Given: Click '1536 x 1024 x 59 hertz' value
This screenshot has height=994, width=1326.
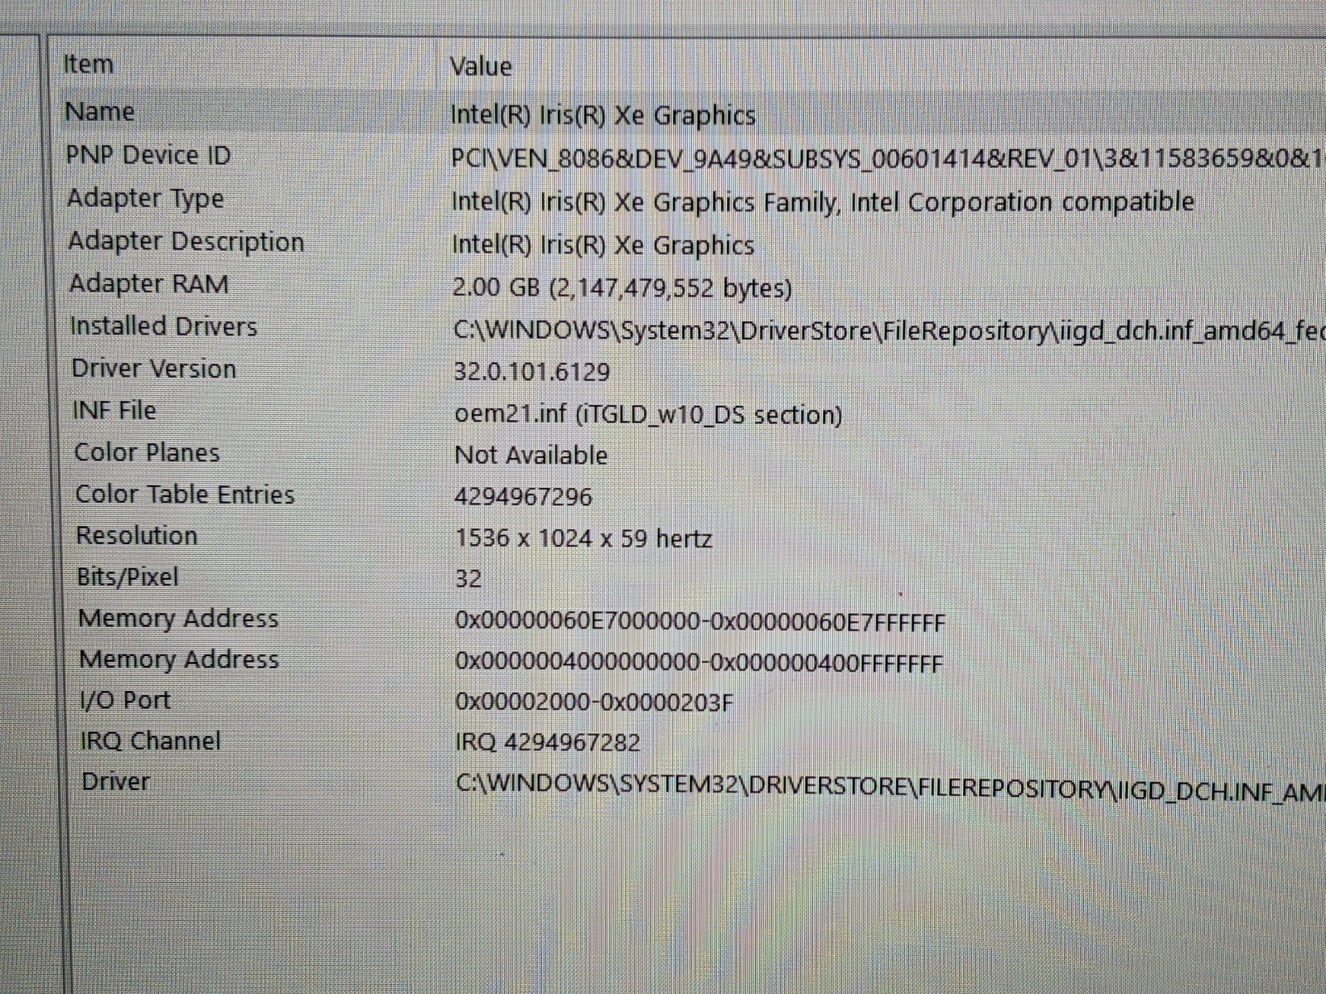Looking at the screenshot, I should point(584,539).
